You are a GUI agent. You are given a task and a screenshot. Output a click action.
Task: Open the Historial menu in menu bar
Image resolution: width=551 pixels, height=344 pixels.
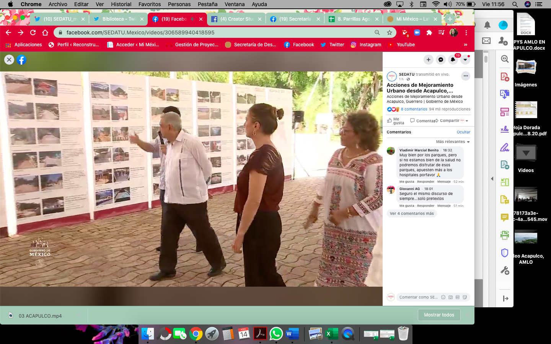[x=121, y=4]
